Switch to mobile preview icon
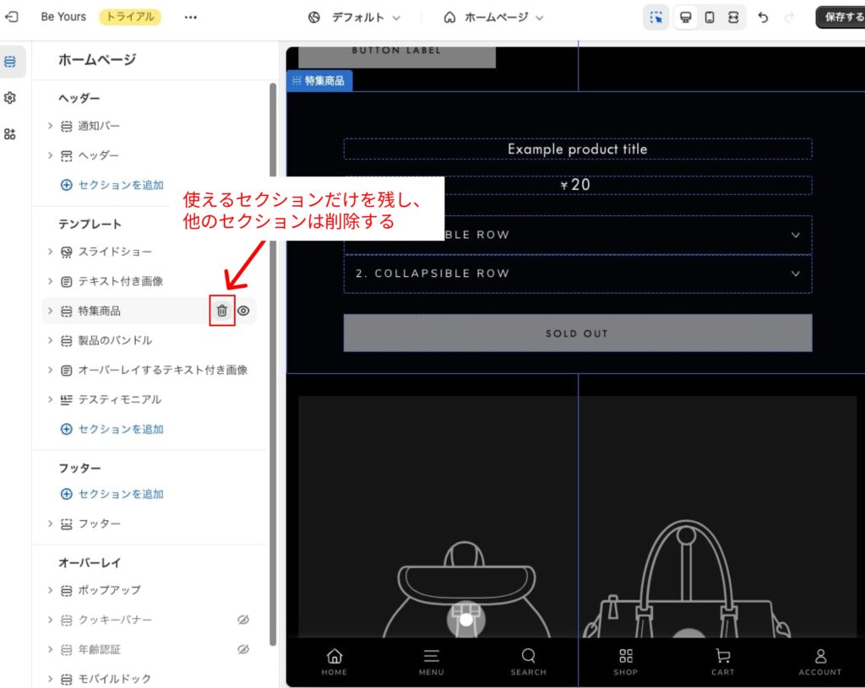Image resolution: width=865 pixels, height=688 pixels. coord(710,17)
